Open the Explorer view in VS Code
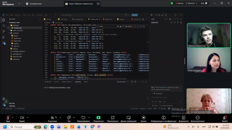The height and width of the screenshot is (130, 232). point(4,20)
